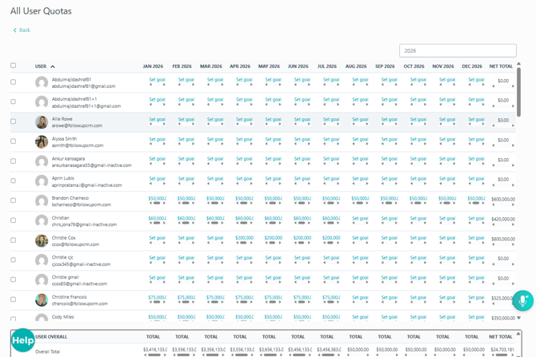Click Christine Francois's profile picture

pos(42,300)
